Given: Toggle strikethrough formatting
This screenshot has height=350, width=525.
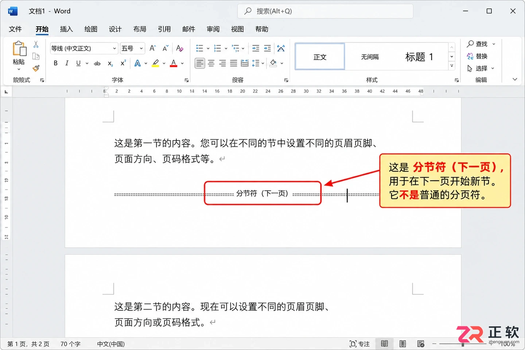Looking at the screenshot, I should [x=97, y=63].
